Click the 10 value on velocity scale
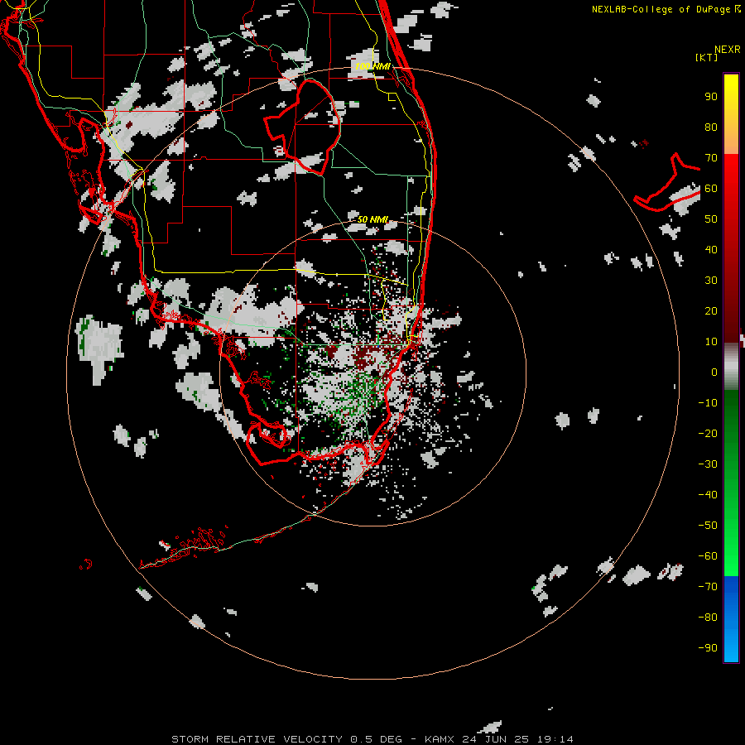Viewport: 745px width, 745px height. click(x=711, y=342)
